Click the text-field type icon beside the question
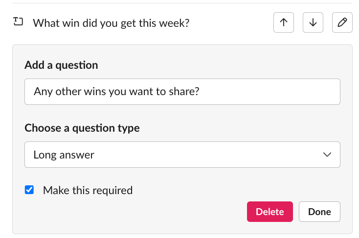The height and width of the screenshot is (238, 359). click(18, 21)
